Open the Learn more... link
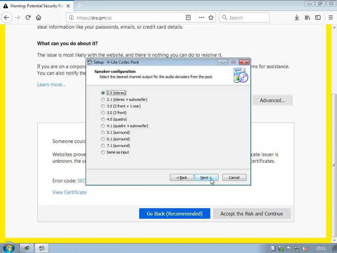 [x=51, y=85]
